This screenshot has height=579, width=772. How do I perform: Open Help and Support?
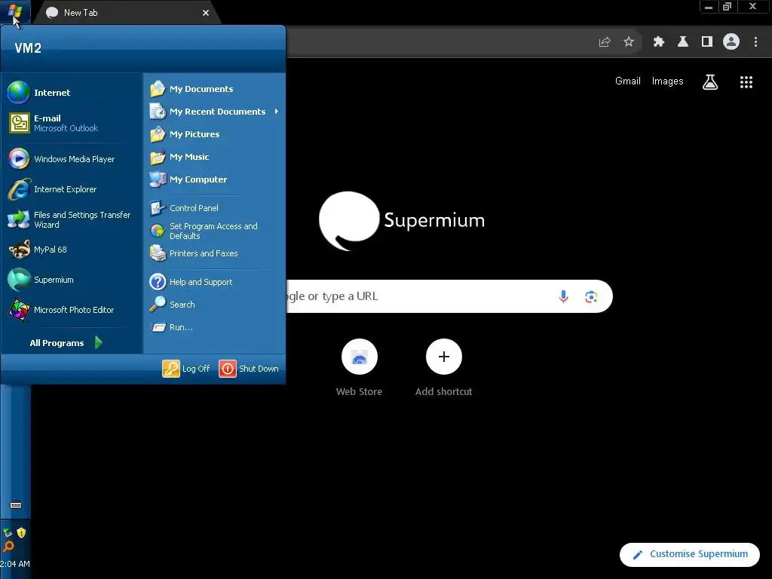click(x=214, y=282)
